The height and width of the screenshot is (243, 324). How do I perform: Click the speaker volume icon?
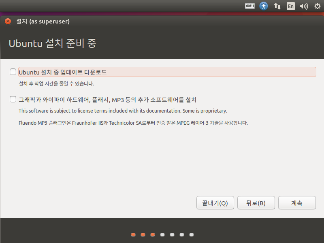304,6
